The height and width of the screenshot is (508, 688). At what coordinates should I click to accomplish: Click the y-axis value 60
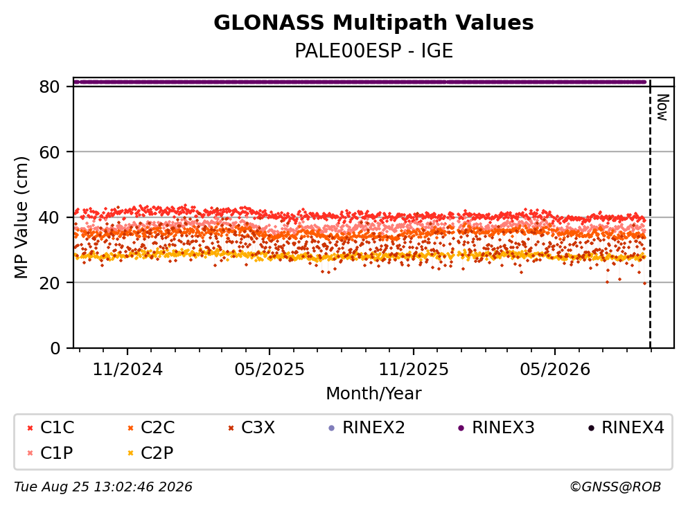click(49, 152)
